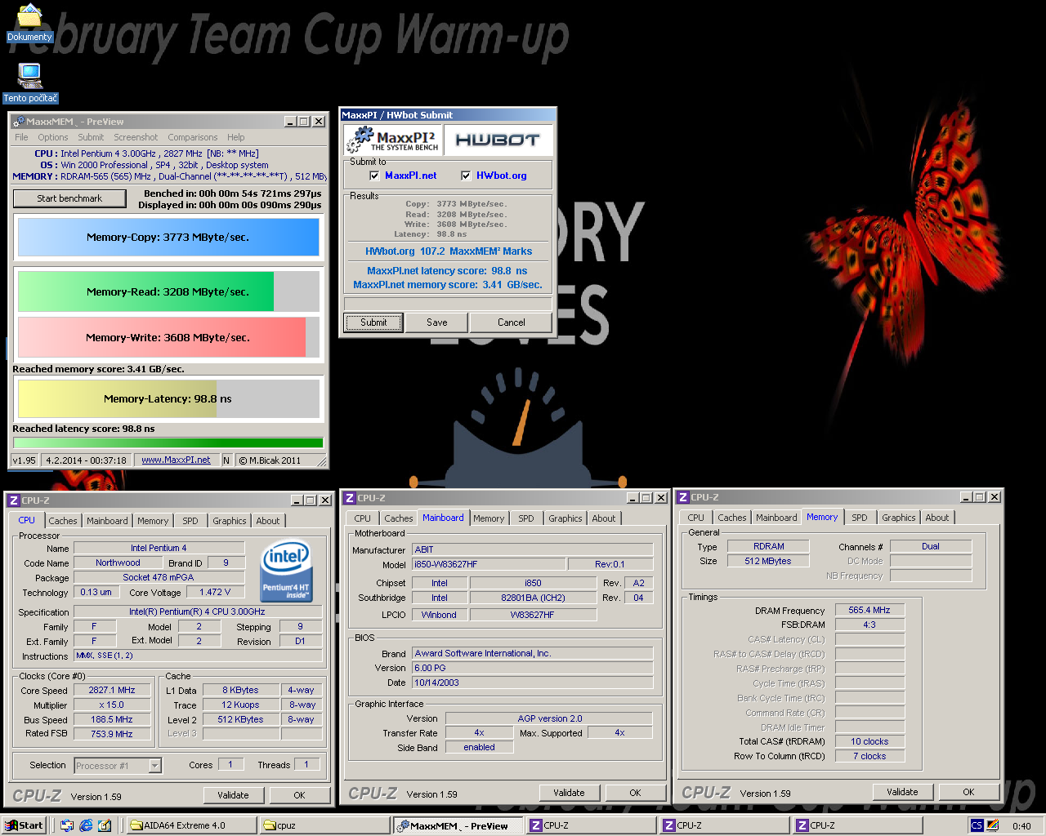Open the Help menu in MaxxMEM

pyautogui.click(x=236, y=137)
